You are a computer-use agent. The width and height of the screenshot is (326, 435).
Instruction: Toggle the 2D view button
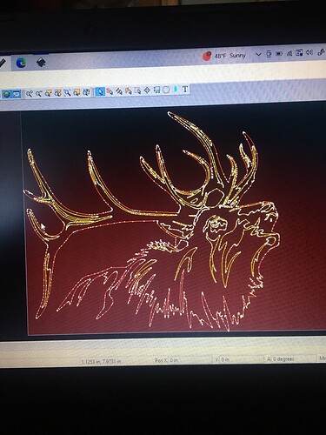(16, 94)
